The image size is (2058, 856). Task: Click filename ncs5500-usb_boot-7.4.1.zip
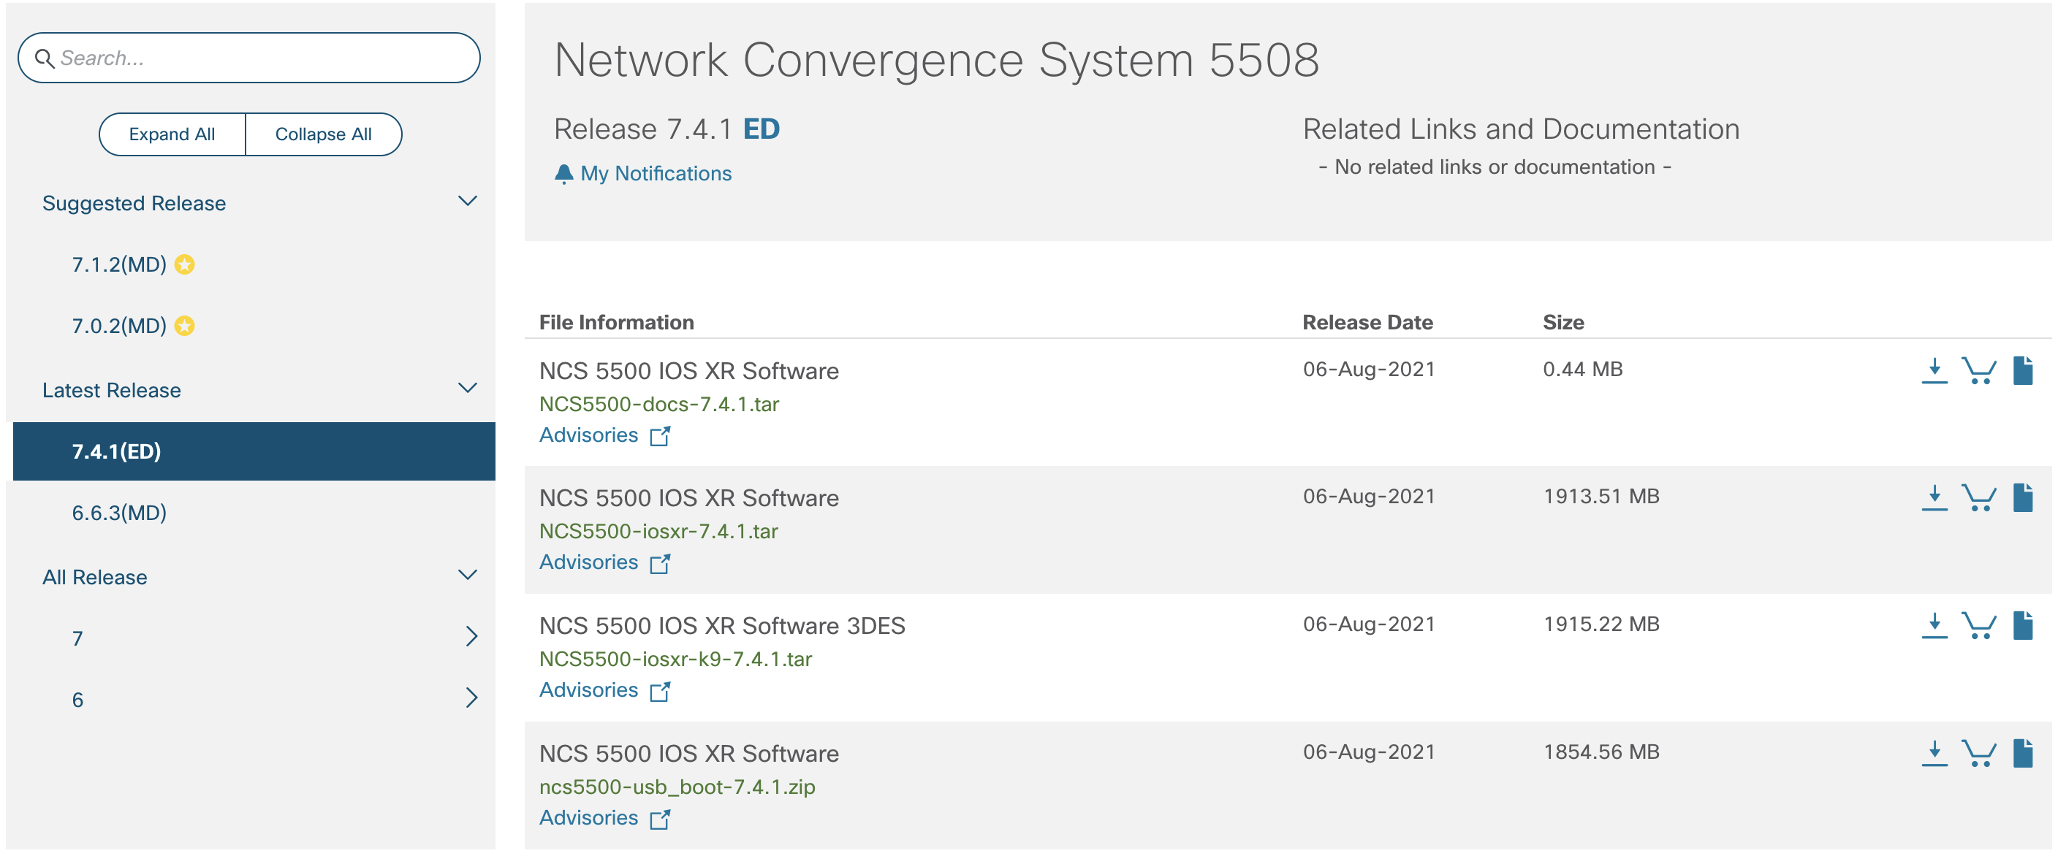coord(677,787)
